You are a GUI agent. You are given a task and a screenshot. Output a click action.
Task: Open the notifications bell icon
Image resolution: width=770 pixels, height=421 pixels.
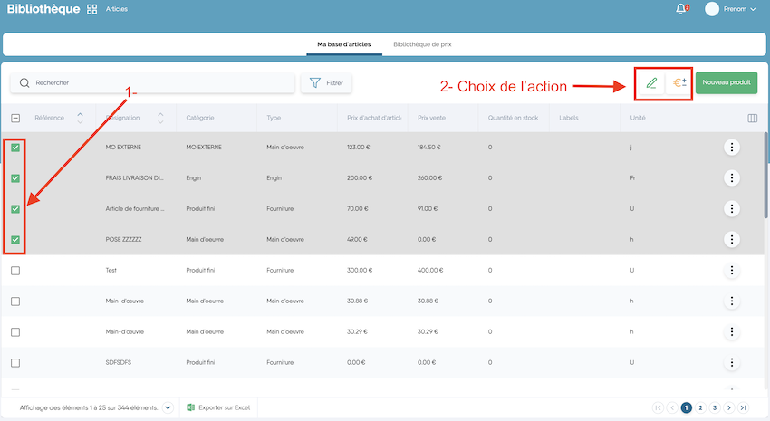[x=681, y=9]
